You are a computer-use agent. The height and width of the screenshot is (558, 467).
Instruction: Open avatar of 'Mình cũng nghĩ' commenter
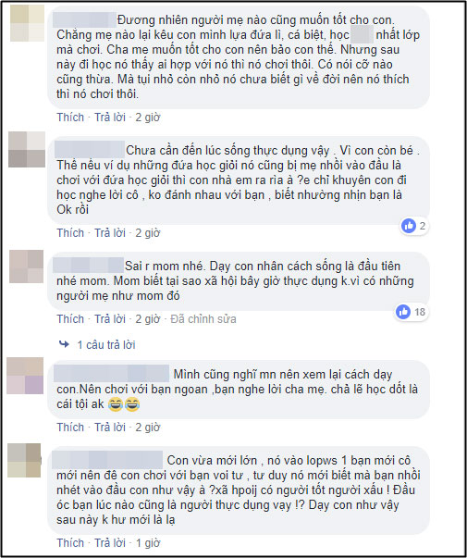click(25, 376)
